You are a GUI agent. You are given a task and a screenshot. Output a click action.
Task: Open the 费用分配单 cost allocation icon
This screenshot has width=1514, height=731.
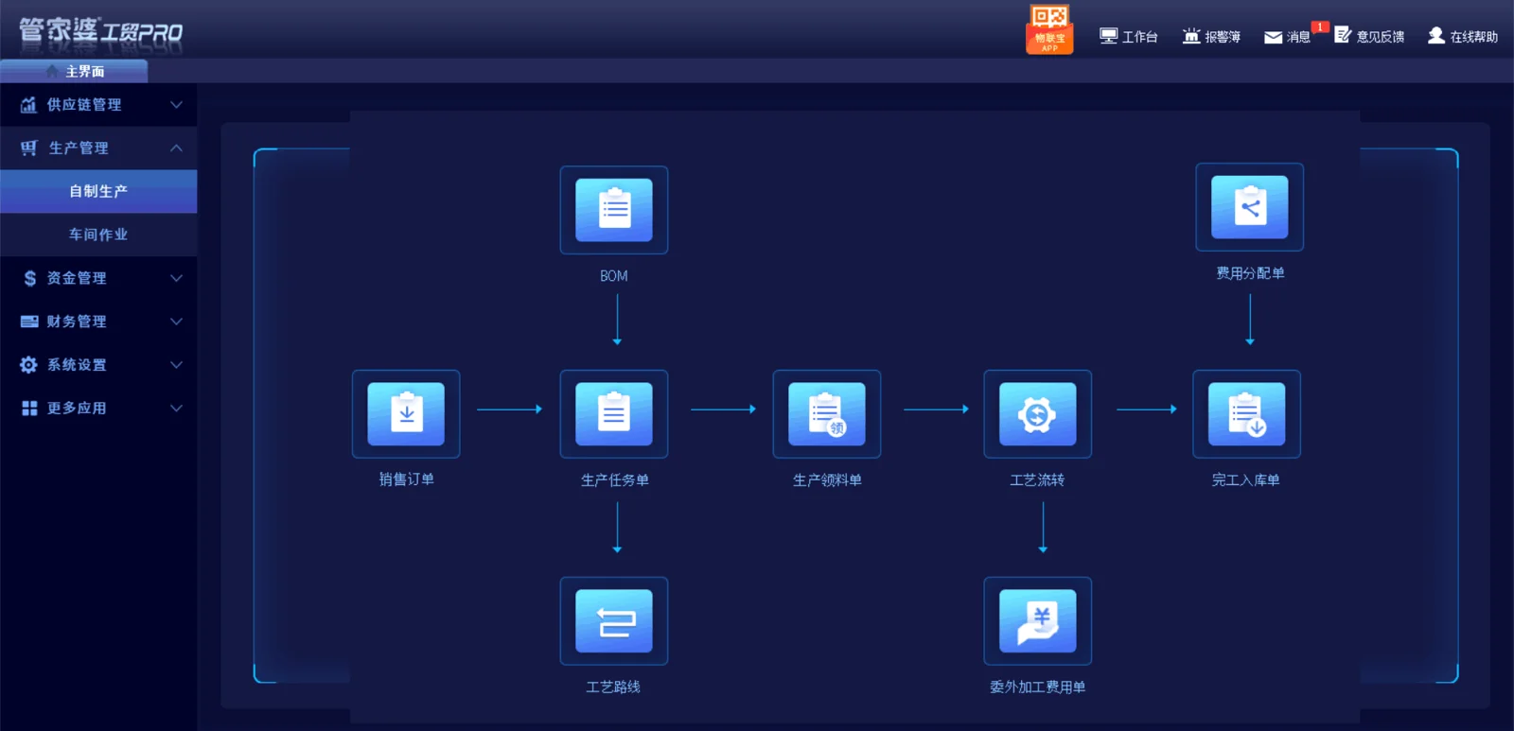1250,207
